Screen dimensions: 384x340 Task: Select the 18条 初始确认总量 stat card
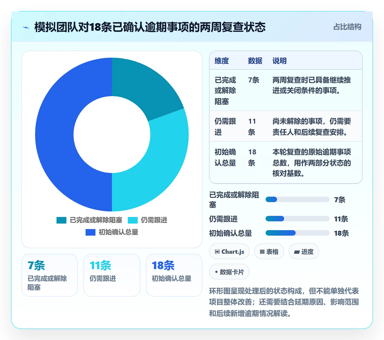click(174, 275)
